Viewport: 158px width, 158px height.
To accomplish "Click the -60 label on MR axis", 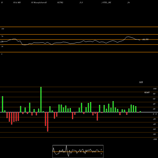I will tap(154, 129).
